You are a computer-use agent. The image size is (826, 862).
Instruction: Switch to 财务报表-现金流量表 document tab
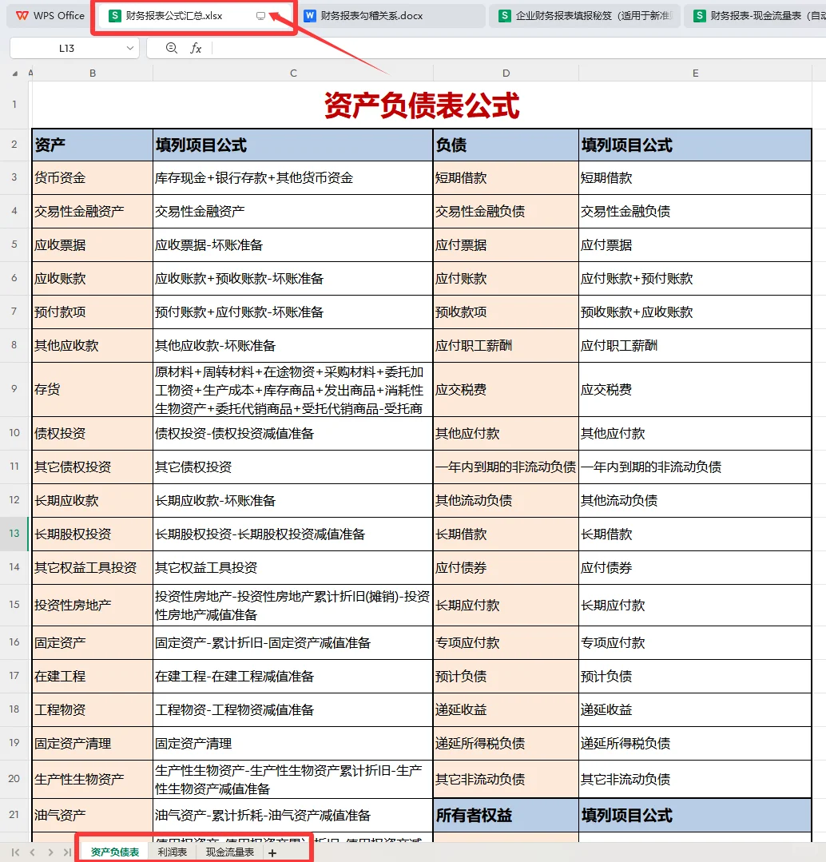(x=757, y=16)
